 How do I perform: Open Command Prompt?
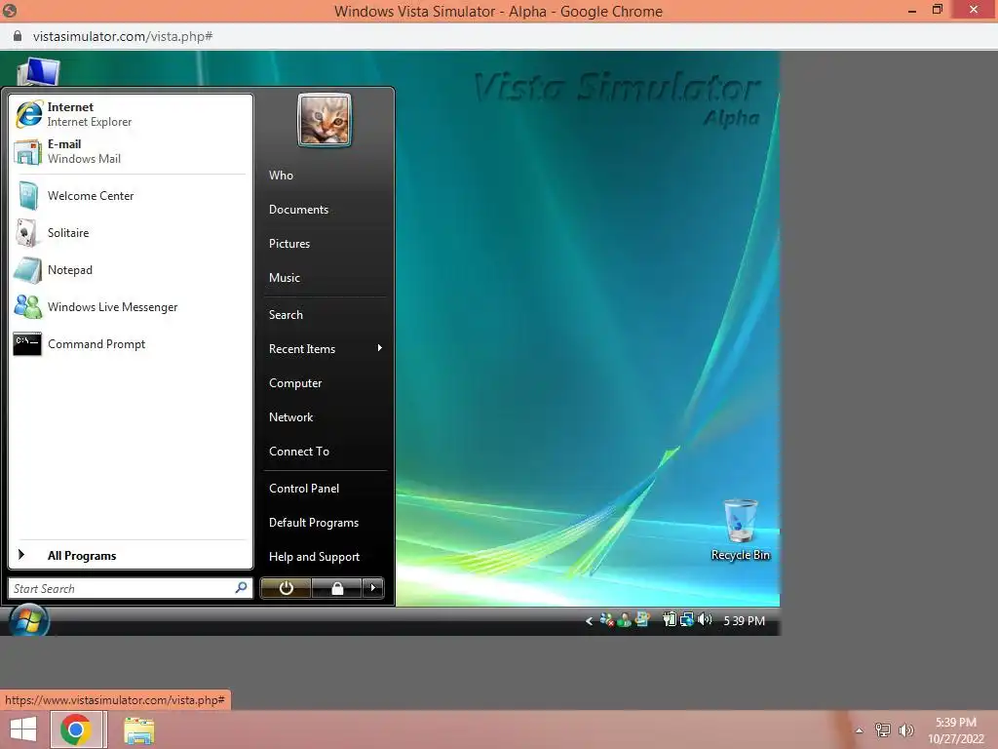[131, 344]
